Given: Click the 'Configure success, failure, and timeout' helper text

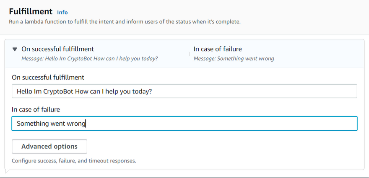Looking at the screenshot, I should (x=74, y=160).
